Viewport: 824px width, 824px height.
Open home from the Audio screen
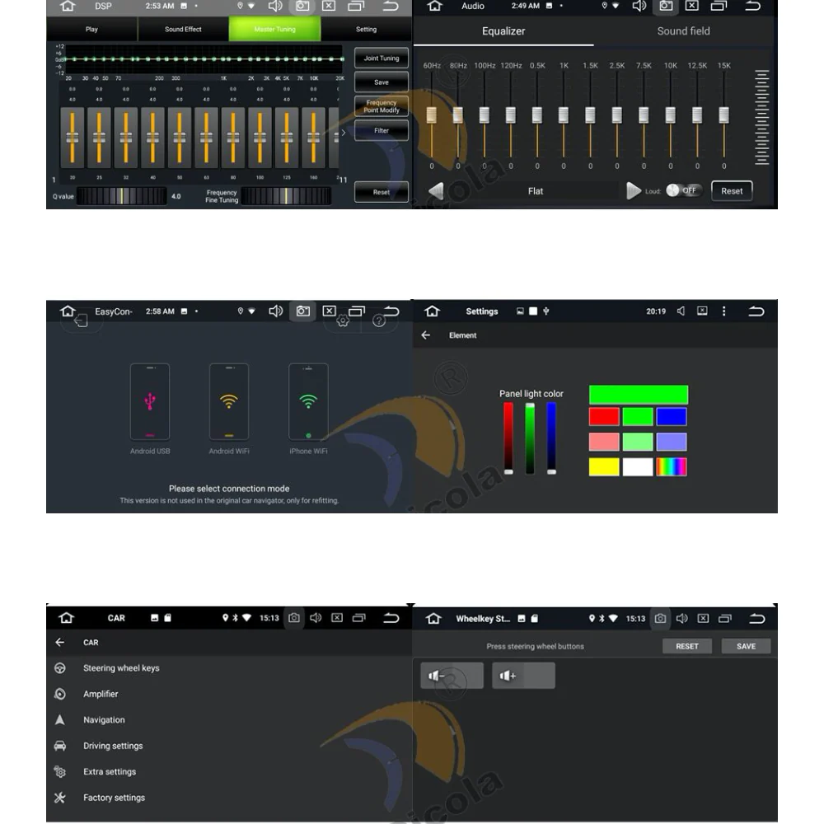(x=434, y=7)
